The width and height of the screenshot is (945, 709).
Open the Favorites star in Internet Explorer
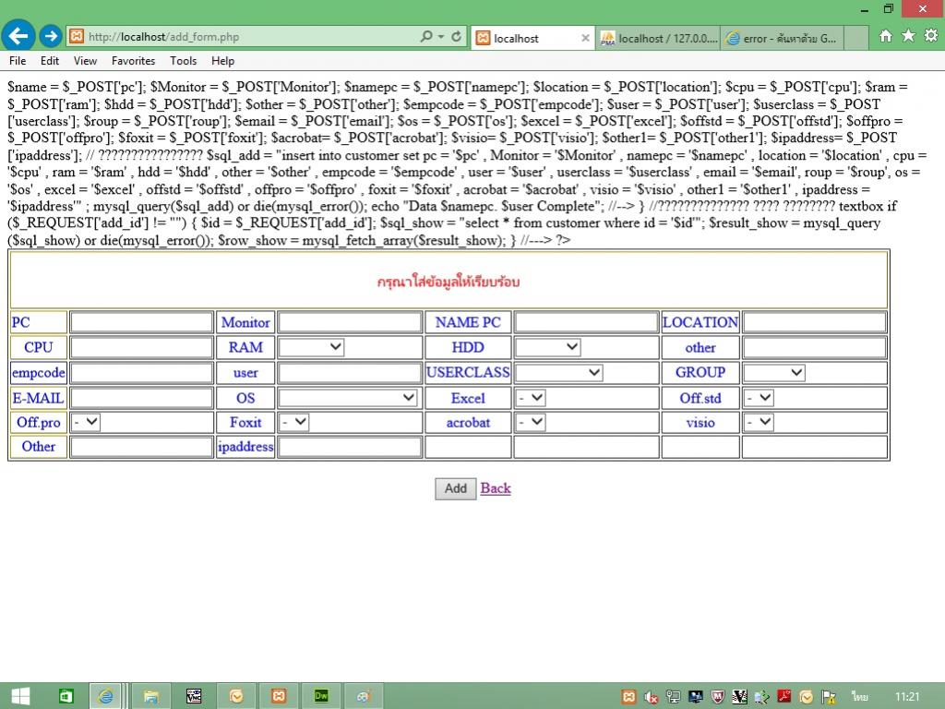907,35
